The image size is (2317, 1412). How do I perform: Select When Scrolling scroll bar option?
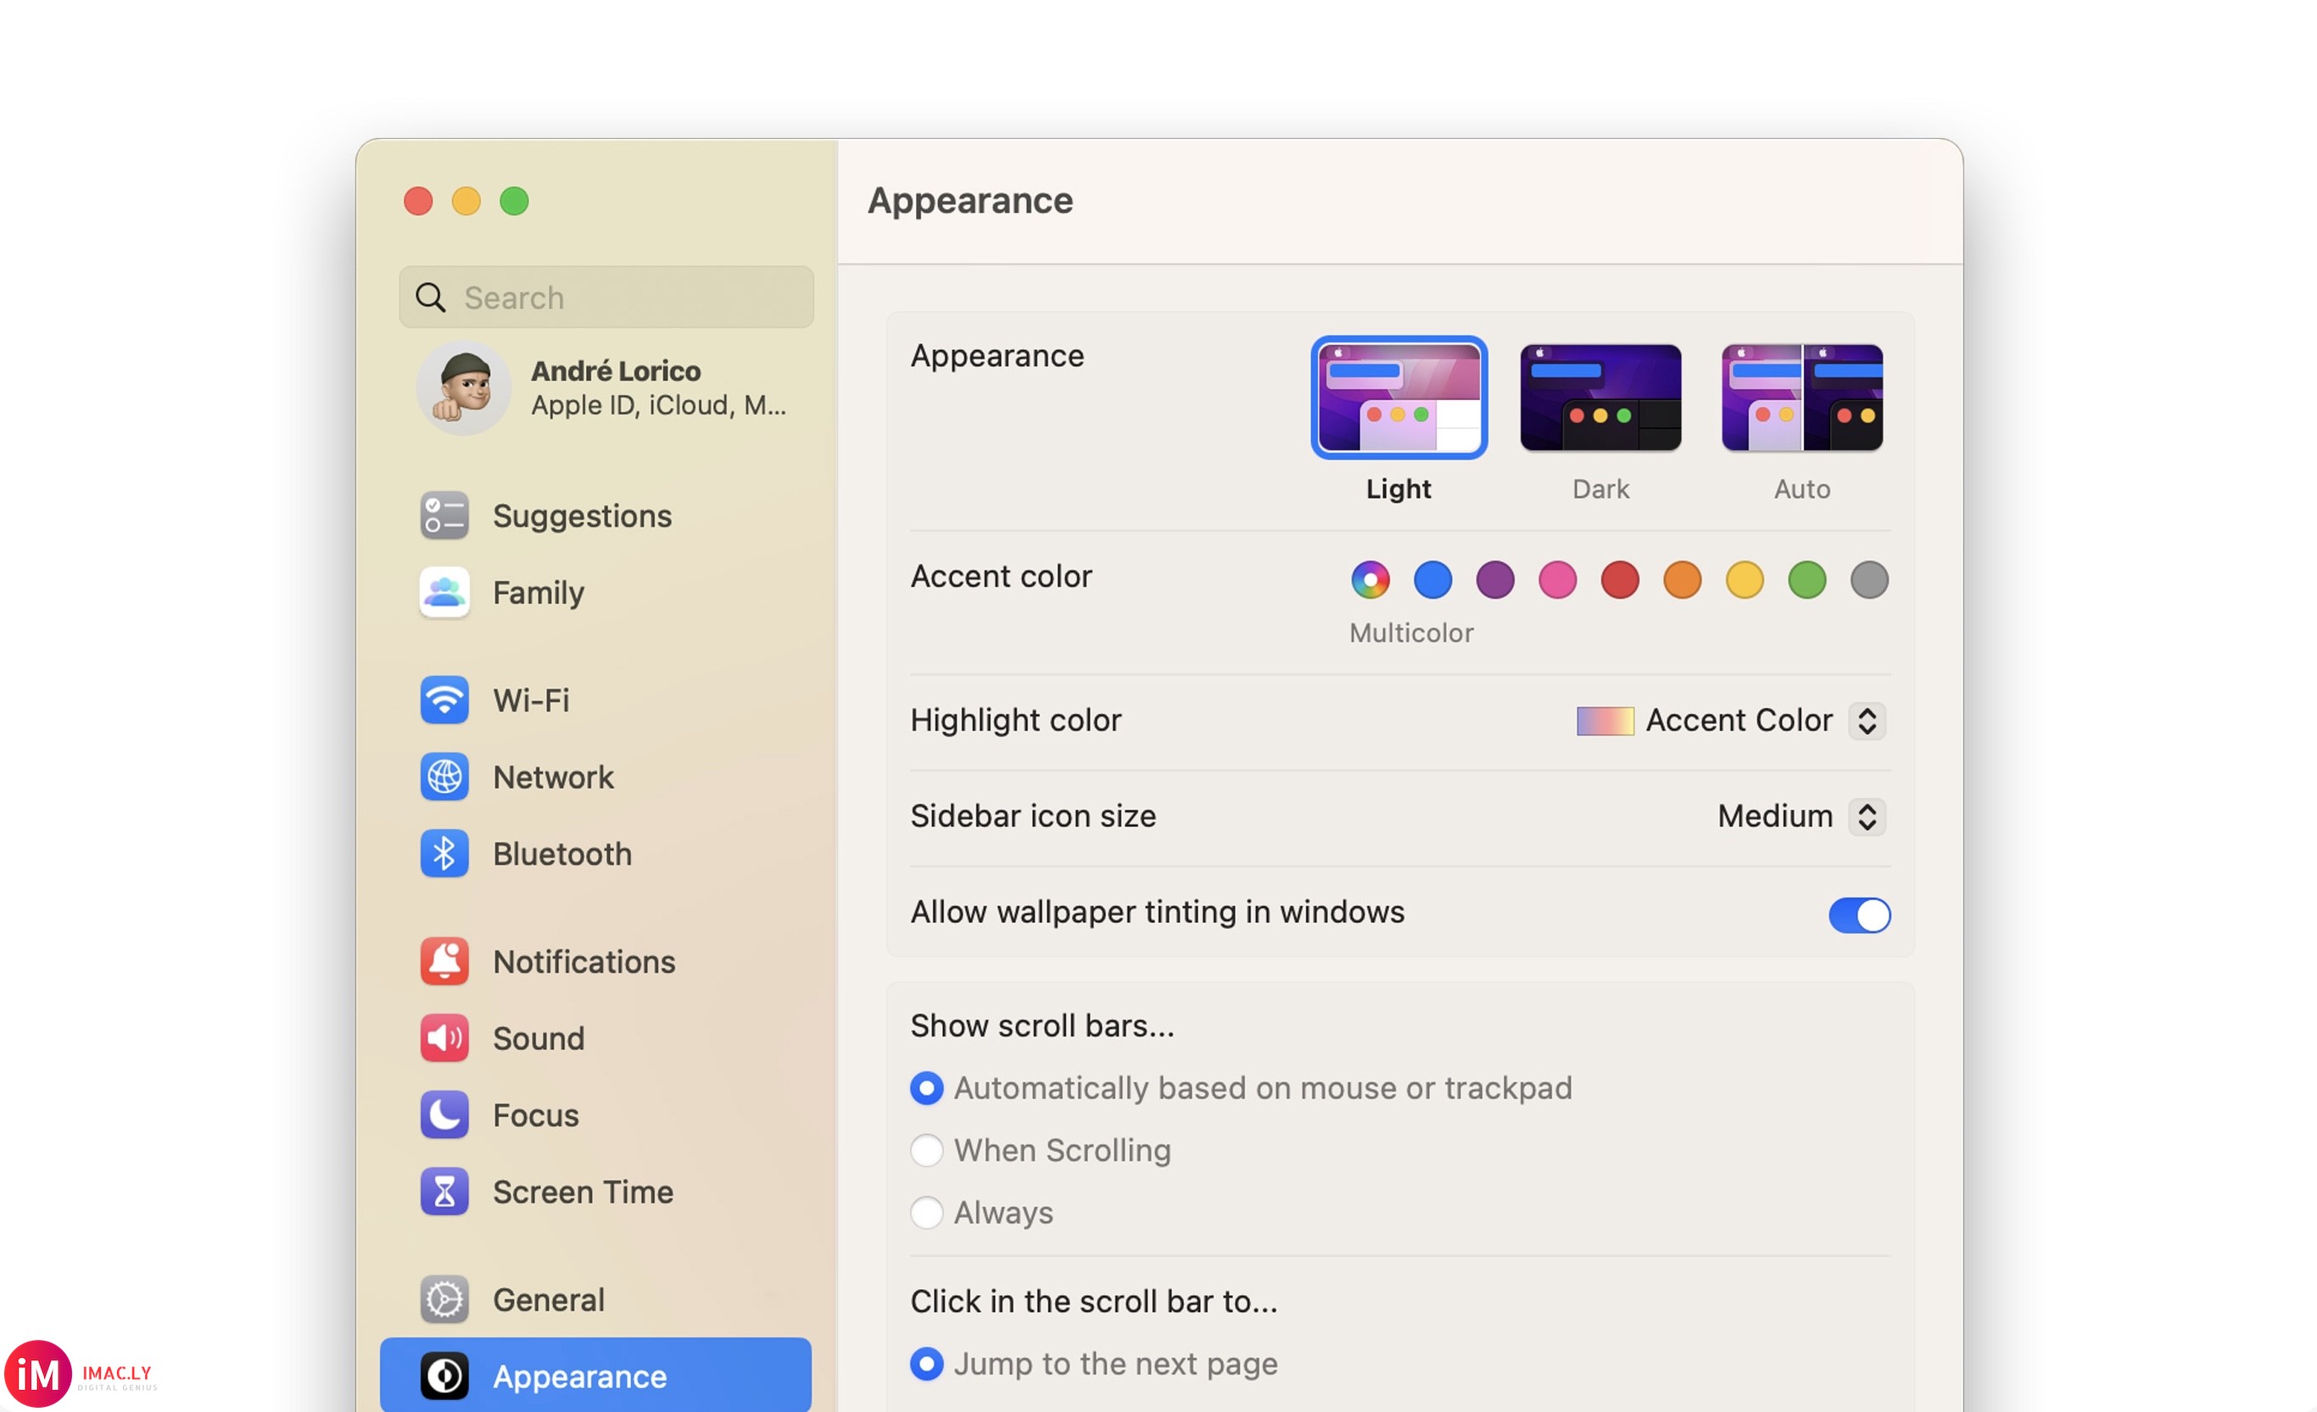pyautogui.click(x=926, y=1150)
